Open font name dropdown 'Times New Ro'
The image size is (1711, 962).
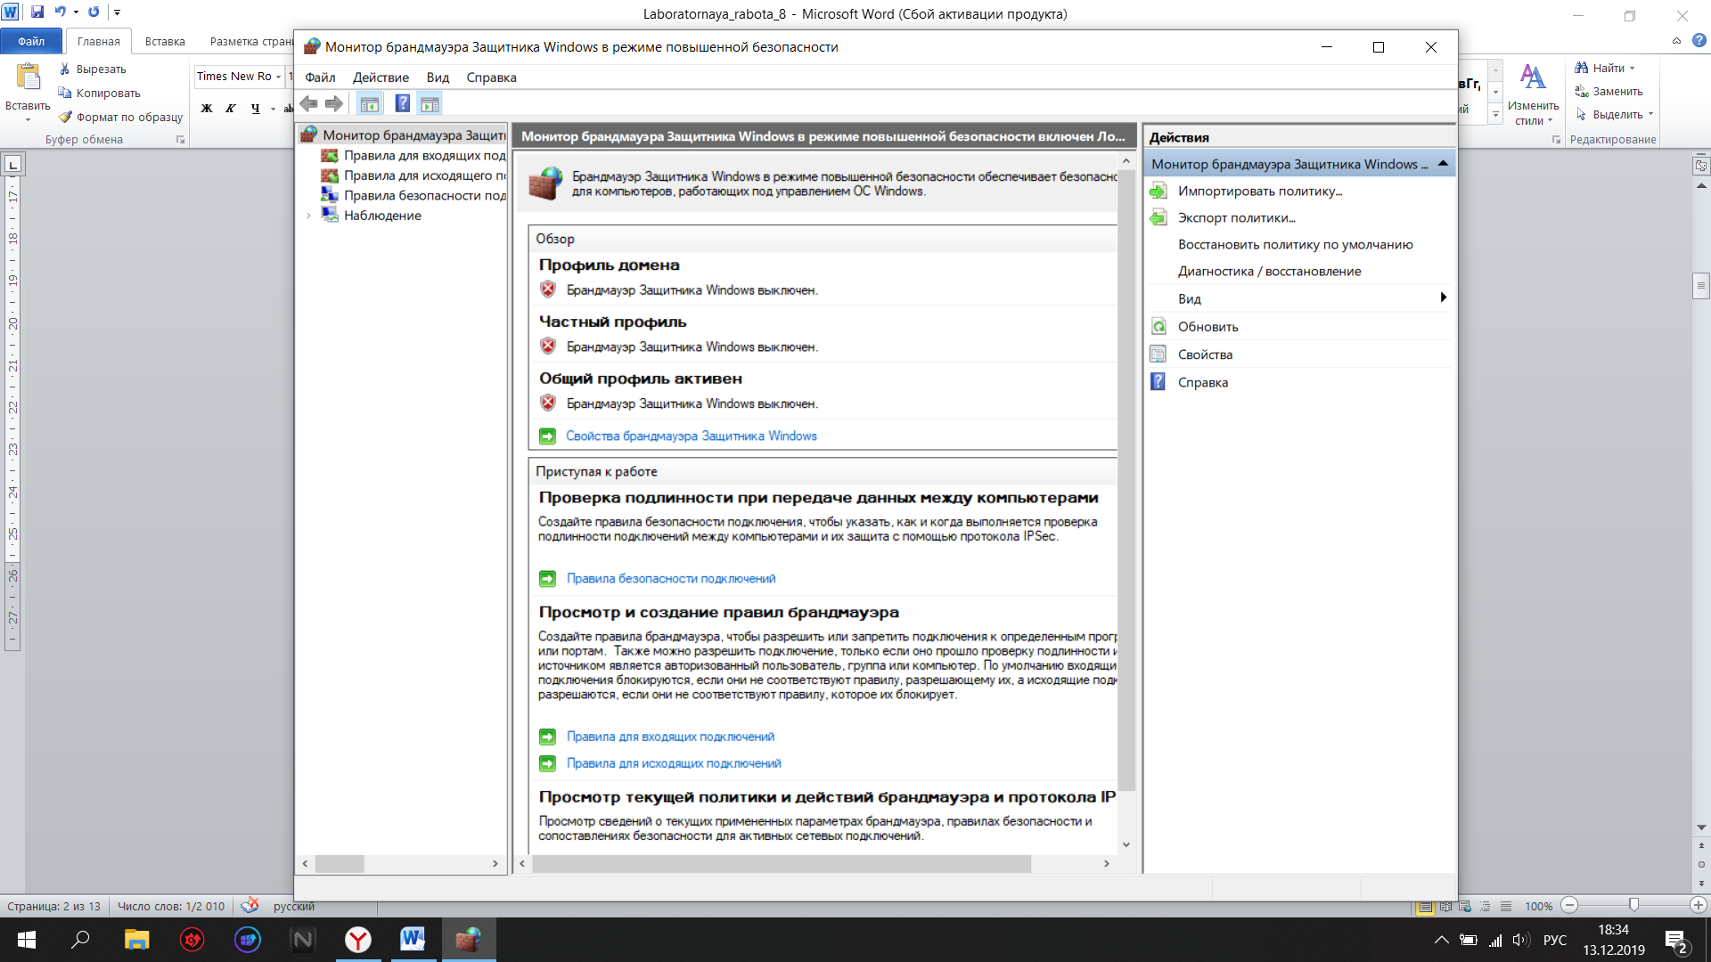tap(279, 77)
